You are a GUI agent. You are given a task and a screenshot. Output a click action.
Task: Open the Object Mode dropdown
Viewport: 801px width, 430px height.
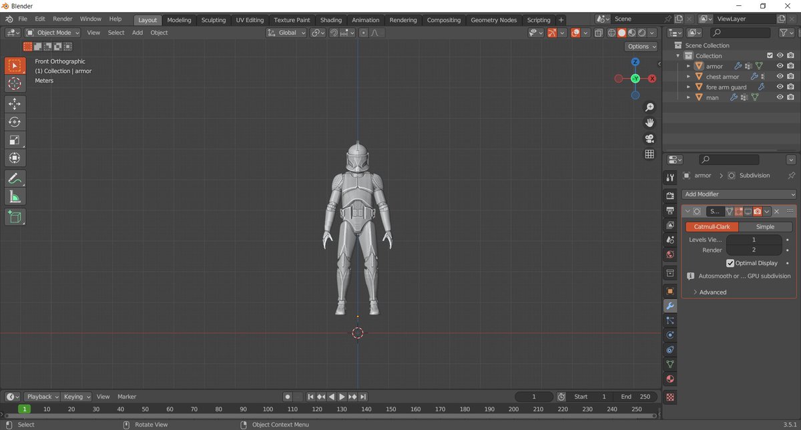tap(53, 33)
